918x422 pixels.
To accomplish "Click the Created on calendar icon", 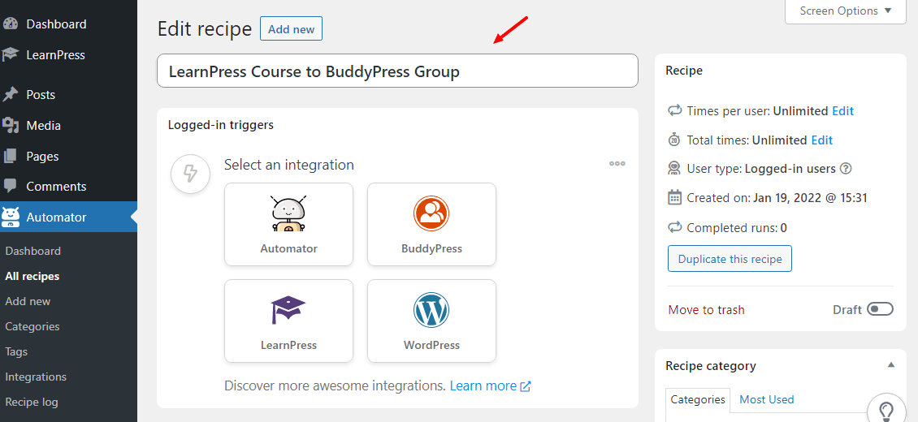I will click(674, 197).
